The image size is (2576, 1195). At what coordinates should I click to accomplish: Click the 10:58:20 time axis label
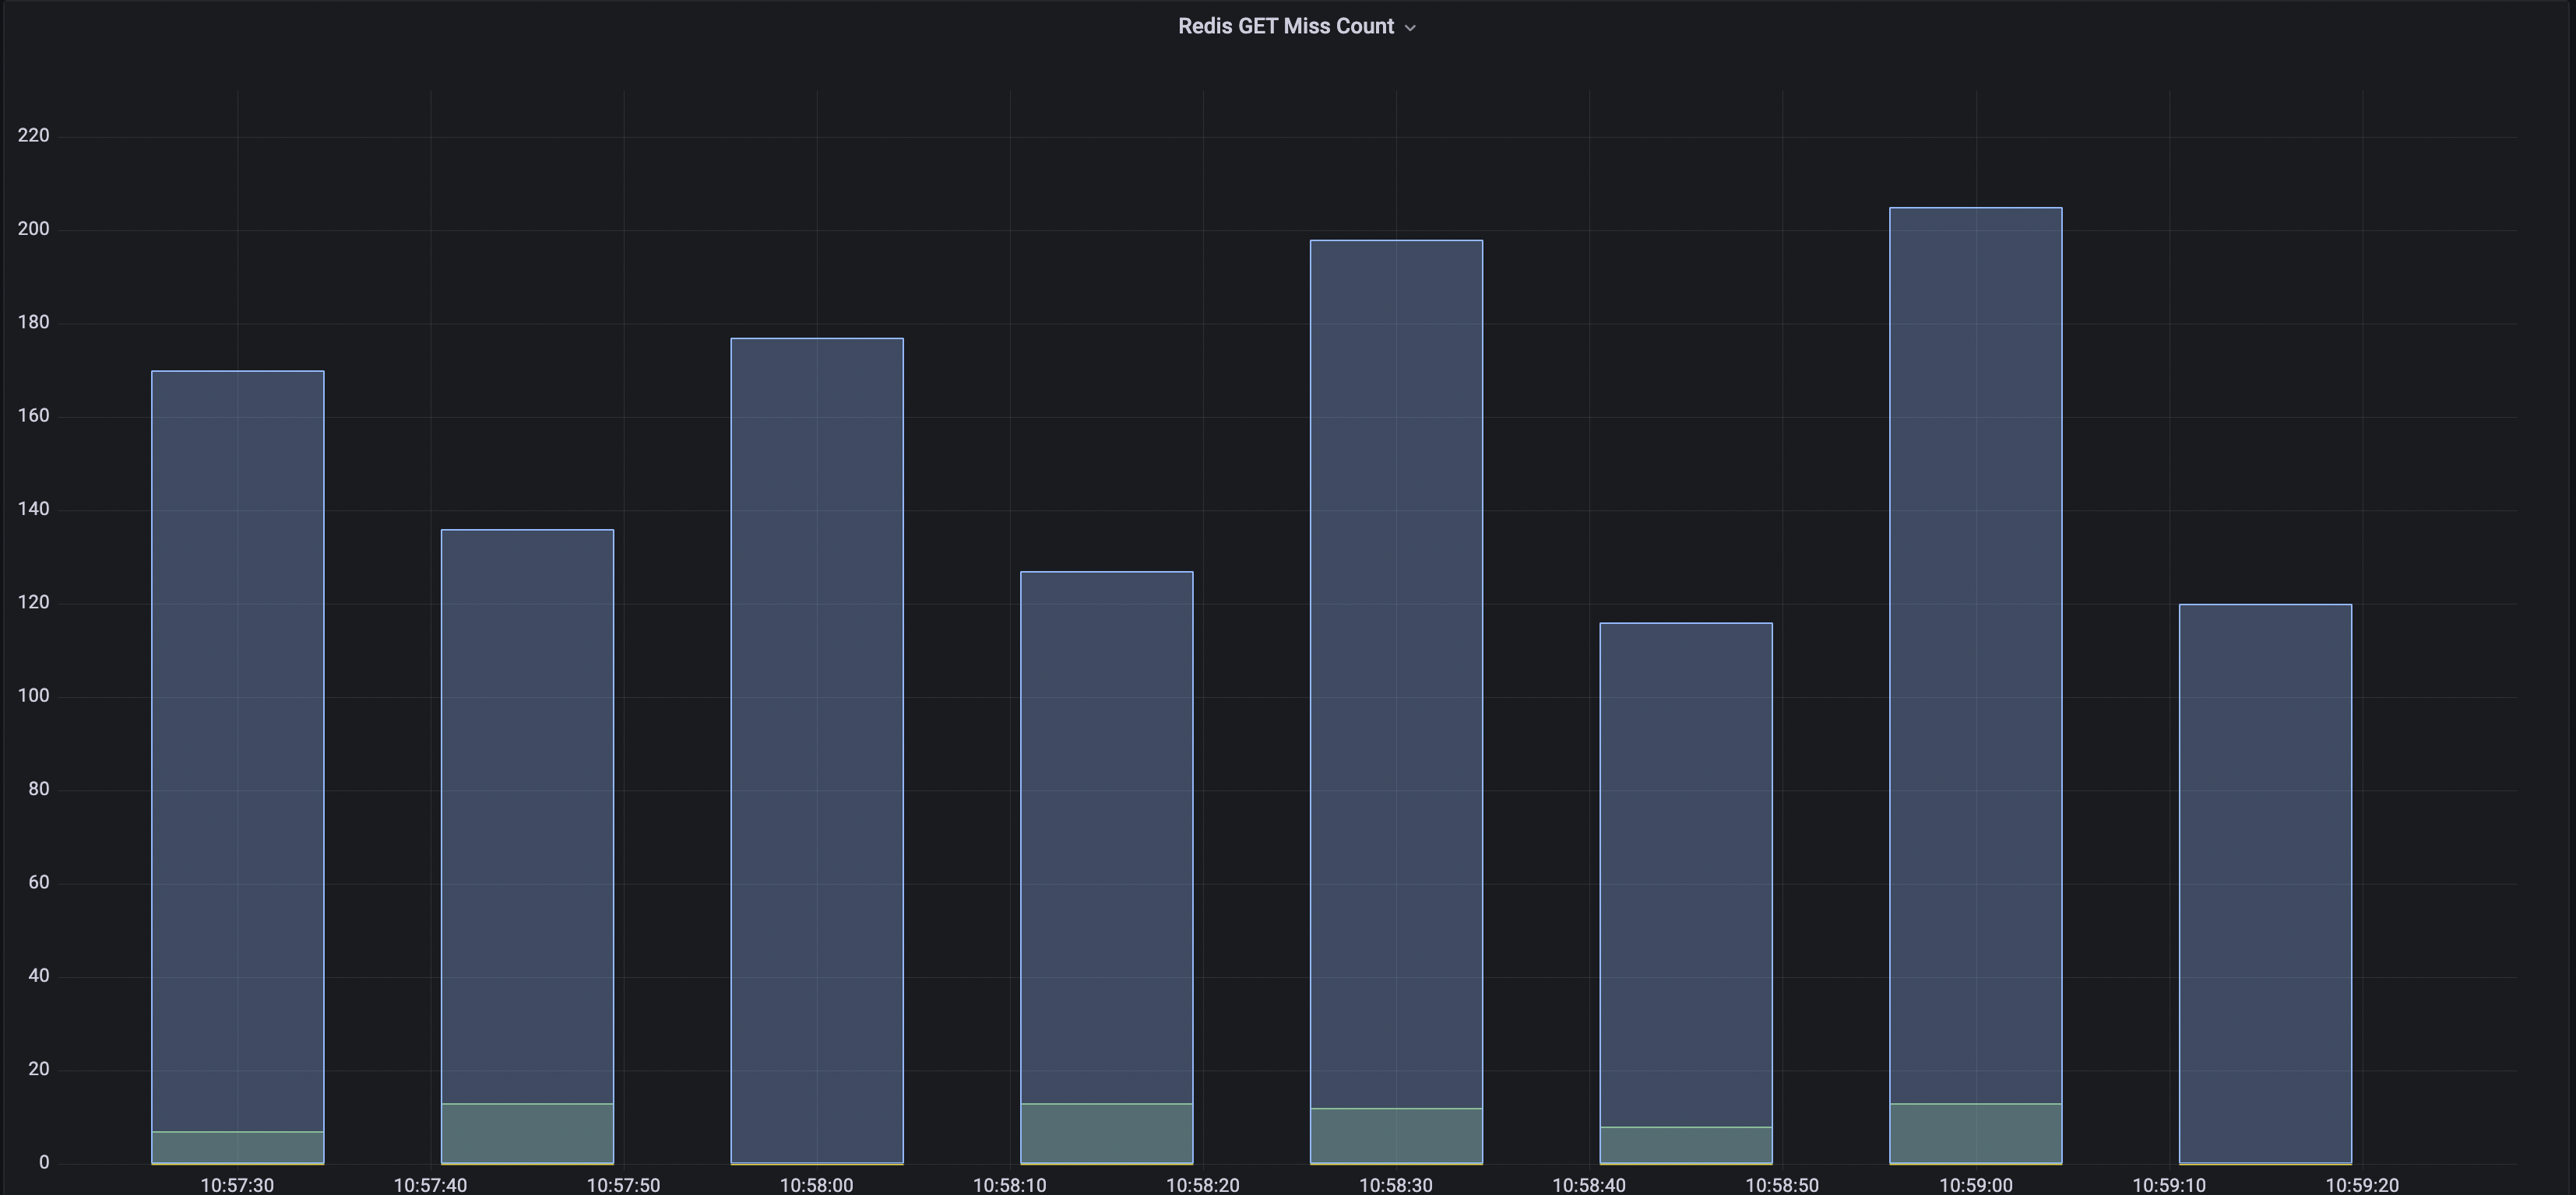coord(1203,1185)
